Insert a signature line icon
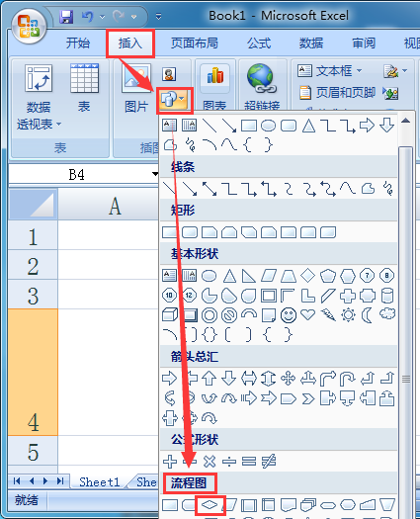 [x=391, y=71]
